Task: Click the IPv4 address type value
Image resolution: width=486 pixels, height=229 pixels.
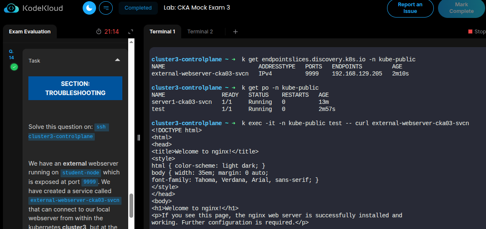Action: (x=265, y=74)
